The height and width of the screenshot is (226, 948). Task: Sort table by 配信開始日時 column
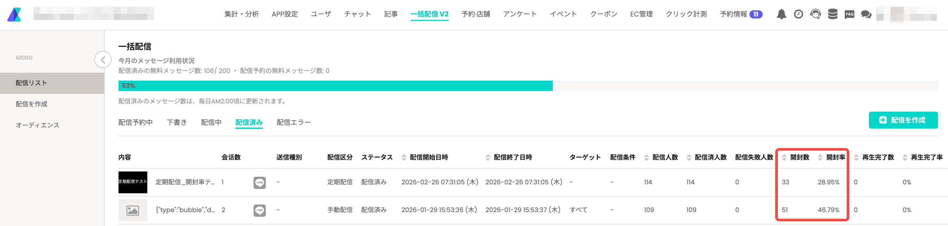(404, 158)
